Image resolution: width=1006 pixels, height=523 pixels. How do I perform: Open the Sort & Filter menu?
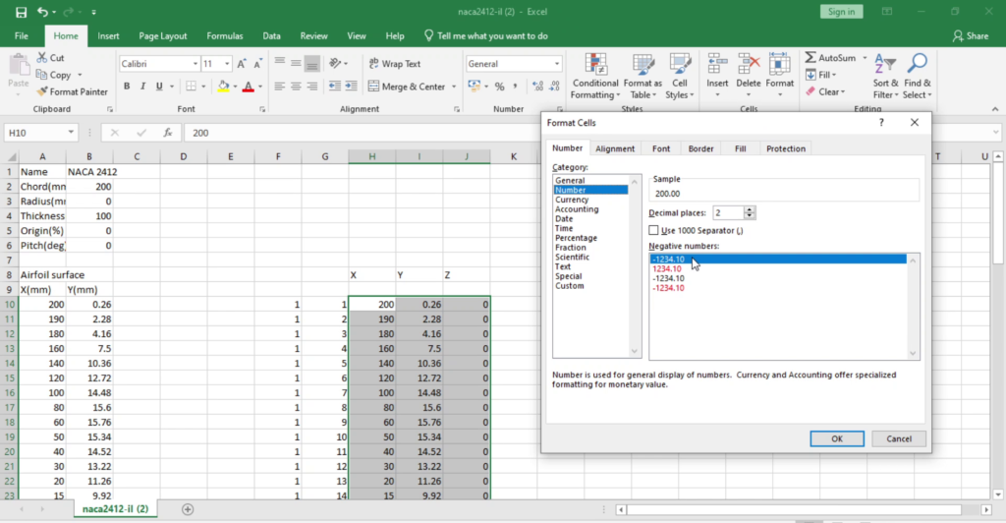click(x=885, y=77)
